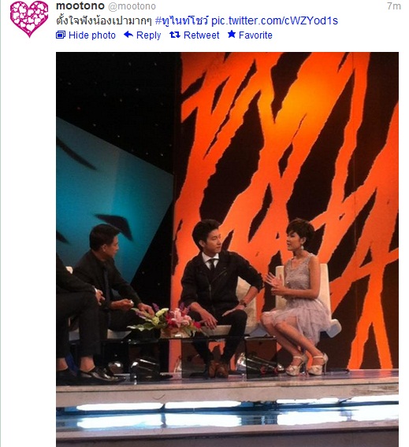Hide the photo via Hide photo text
This screenshot has height=447, width=409.
(92, 35)
